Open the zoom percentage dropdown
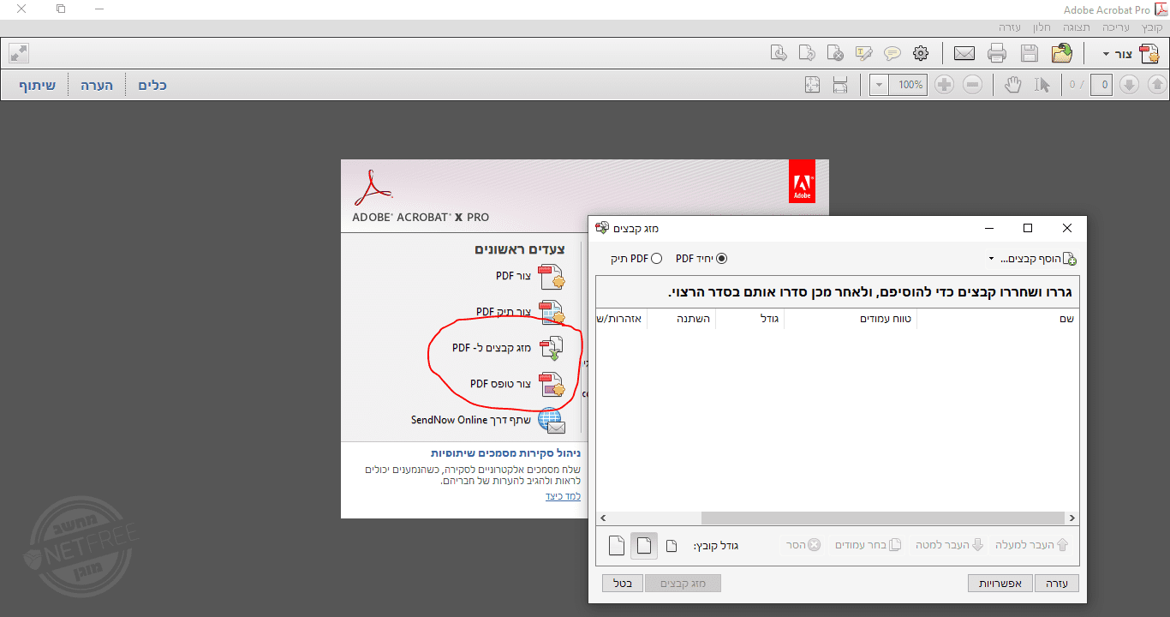The image size is (1170, 617). tap(878, 84)
